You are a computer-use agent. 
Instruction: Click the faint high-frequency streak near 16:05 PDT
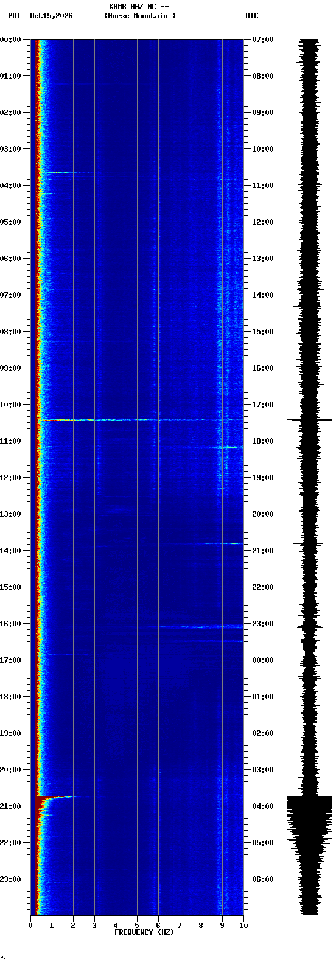[x=201, y=627]
